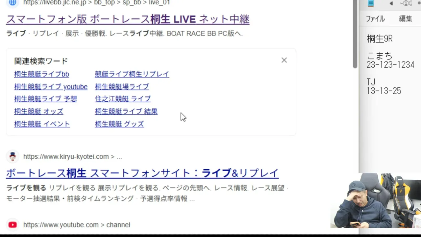
Task: Open ファイル menu in Notepad
Action: [375, 19]
